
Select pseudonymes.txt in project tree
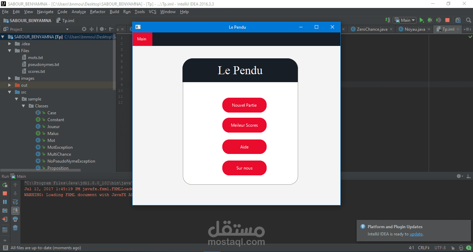click(x=44, y=65)
